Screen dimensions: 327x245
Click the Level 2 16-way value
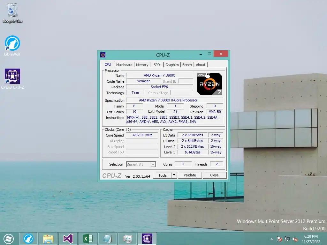click(216, 146)
